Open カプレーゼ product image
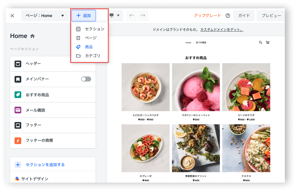The image size is (296, 191). click(146, 148)
